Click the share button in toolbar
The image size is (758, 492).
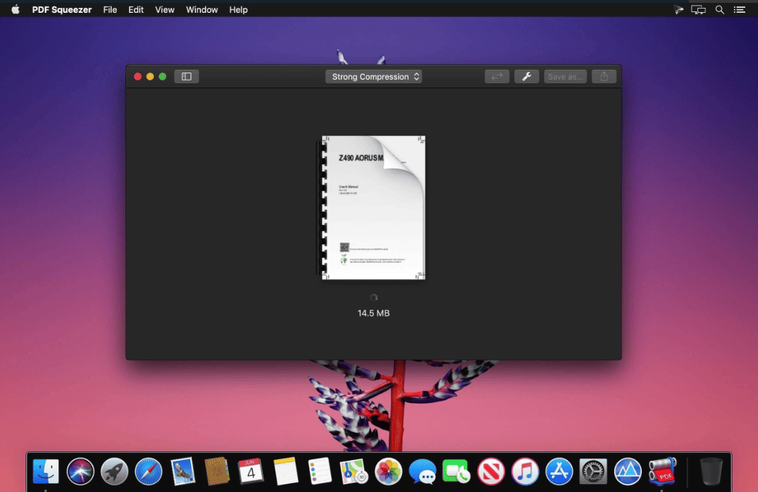pyautogui.click(x=604, y=76)
